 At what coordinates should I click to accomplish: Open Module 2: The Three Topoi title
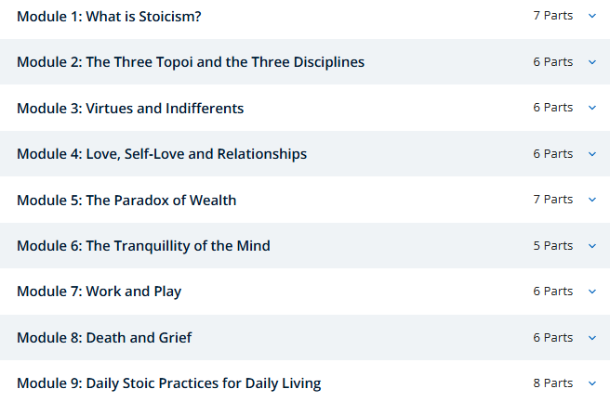point(190,62)
